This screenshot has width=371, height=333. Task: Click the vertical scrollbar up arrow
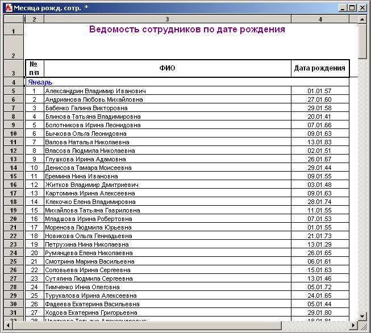click(362, 19)
